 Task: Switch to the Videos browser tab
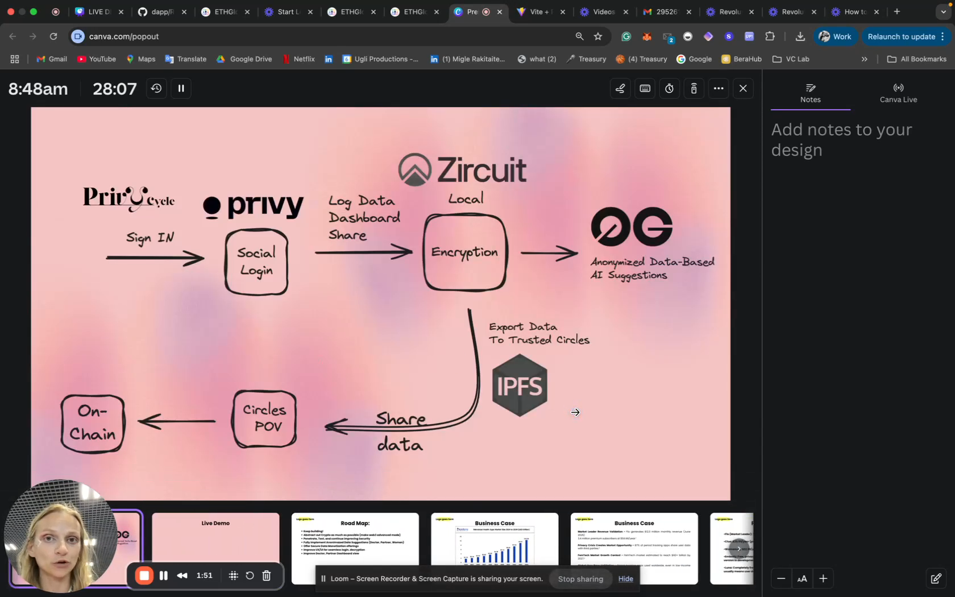pyautogui.click(x=604, y=11)
